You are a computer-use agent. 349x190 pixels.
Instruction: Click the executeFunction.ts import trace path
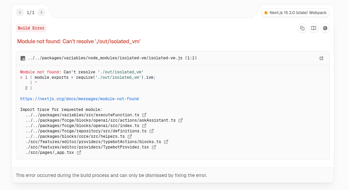[x=82, y=115]
